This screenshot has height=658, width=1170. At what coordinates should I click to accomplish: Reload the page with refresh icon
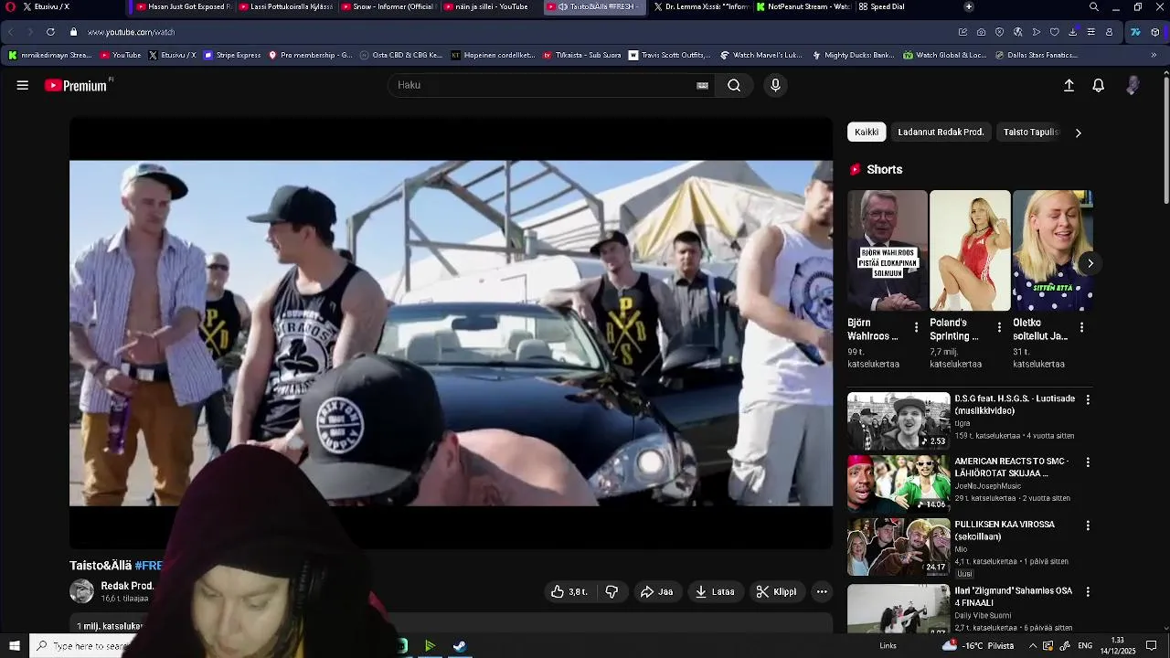click(x=50, y=32)
